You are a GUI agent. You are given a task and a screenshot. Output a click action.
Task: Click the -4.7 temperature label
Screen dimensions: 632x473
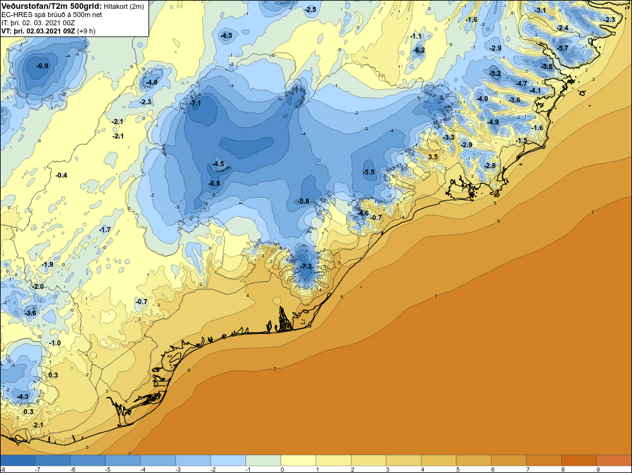pyautogui.click(x=521, y=84)
